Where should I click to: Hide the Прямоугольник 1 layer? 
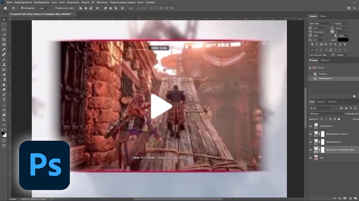[310, 142]
